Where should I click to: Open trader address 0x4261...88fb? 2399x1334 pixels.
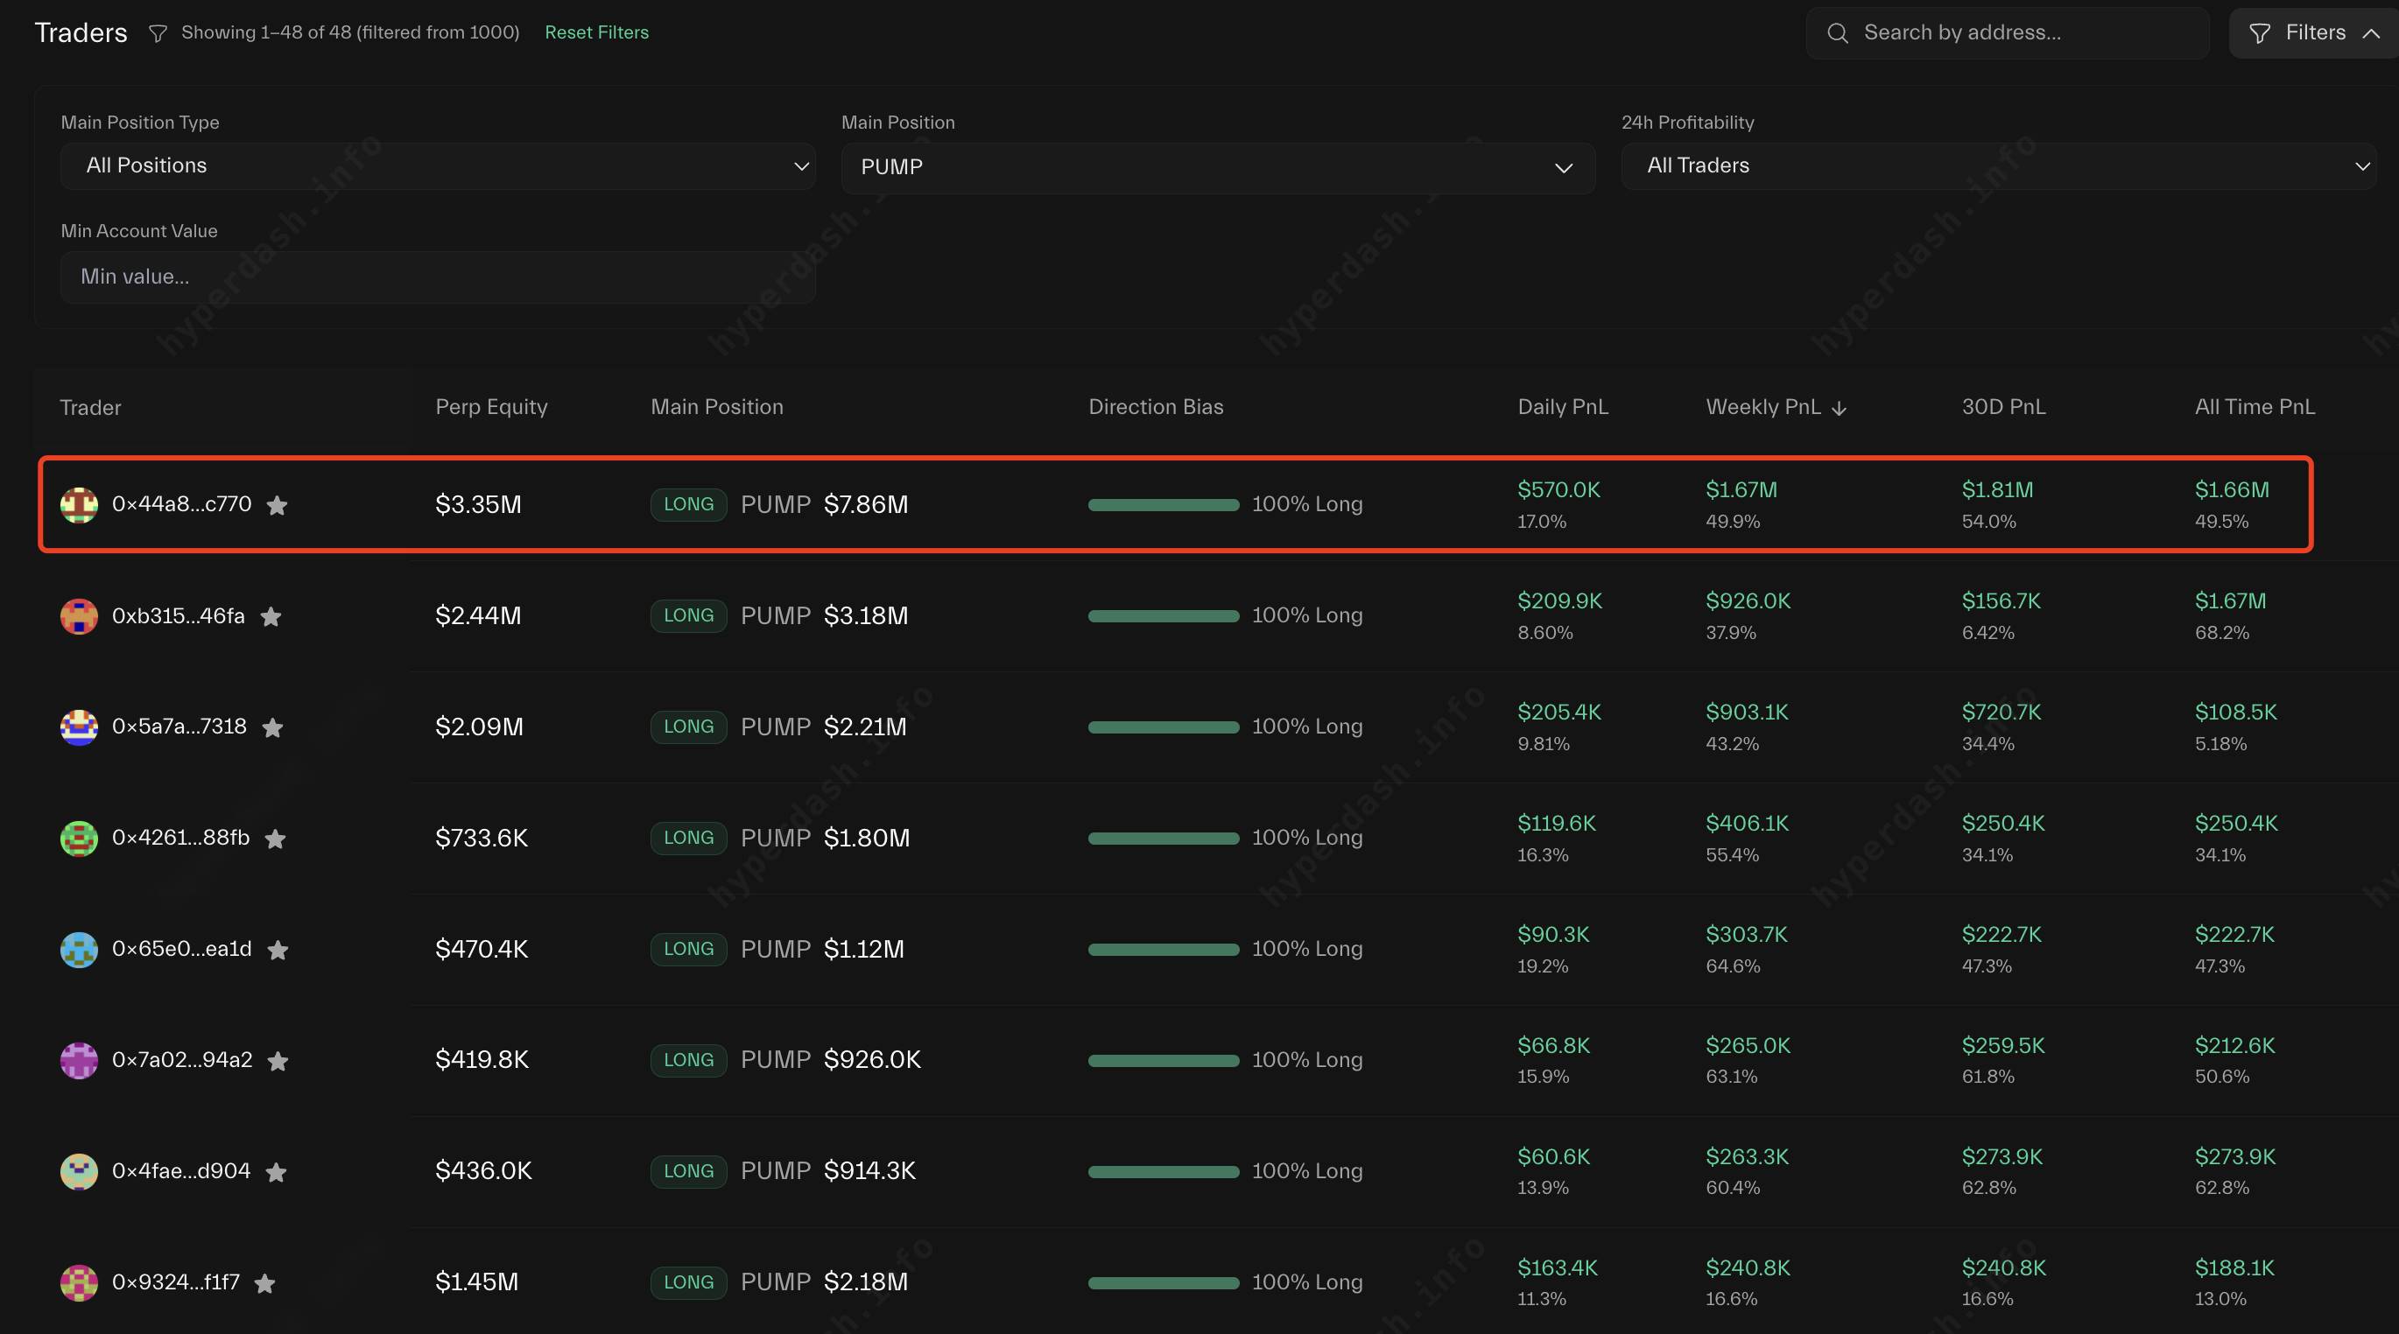(180, 838)
